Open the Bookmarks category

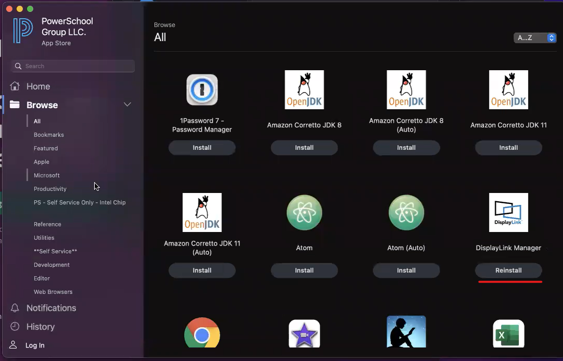point(49,135)
